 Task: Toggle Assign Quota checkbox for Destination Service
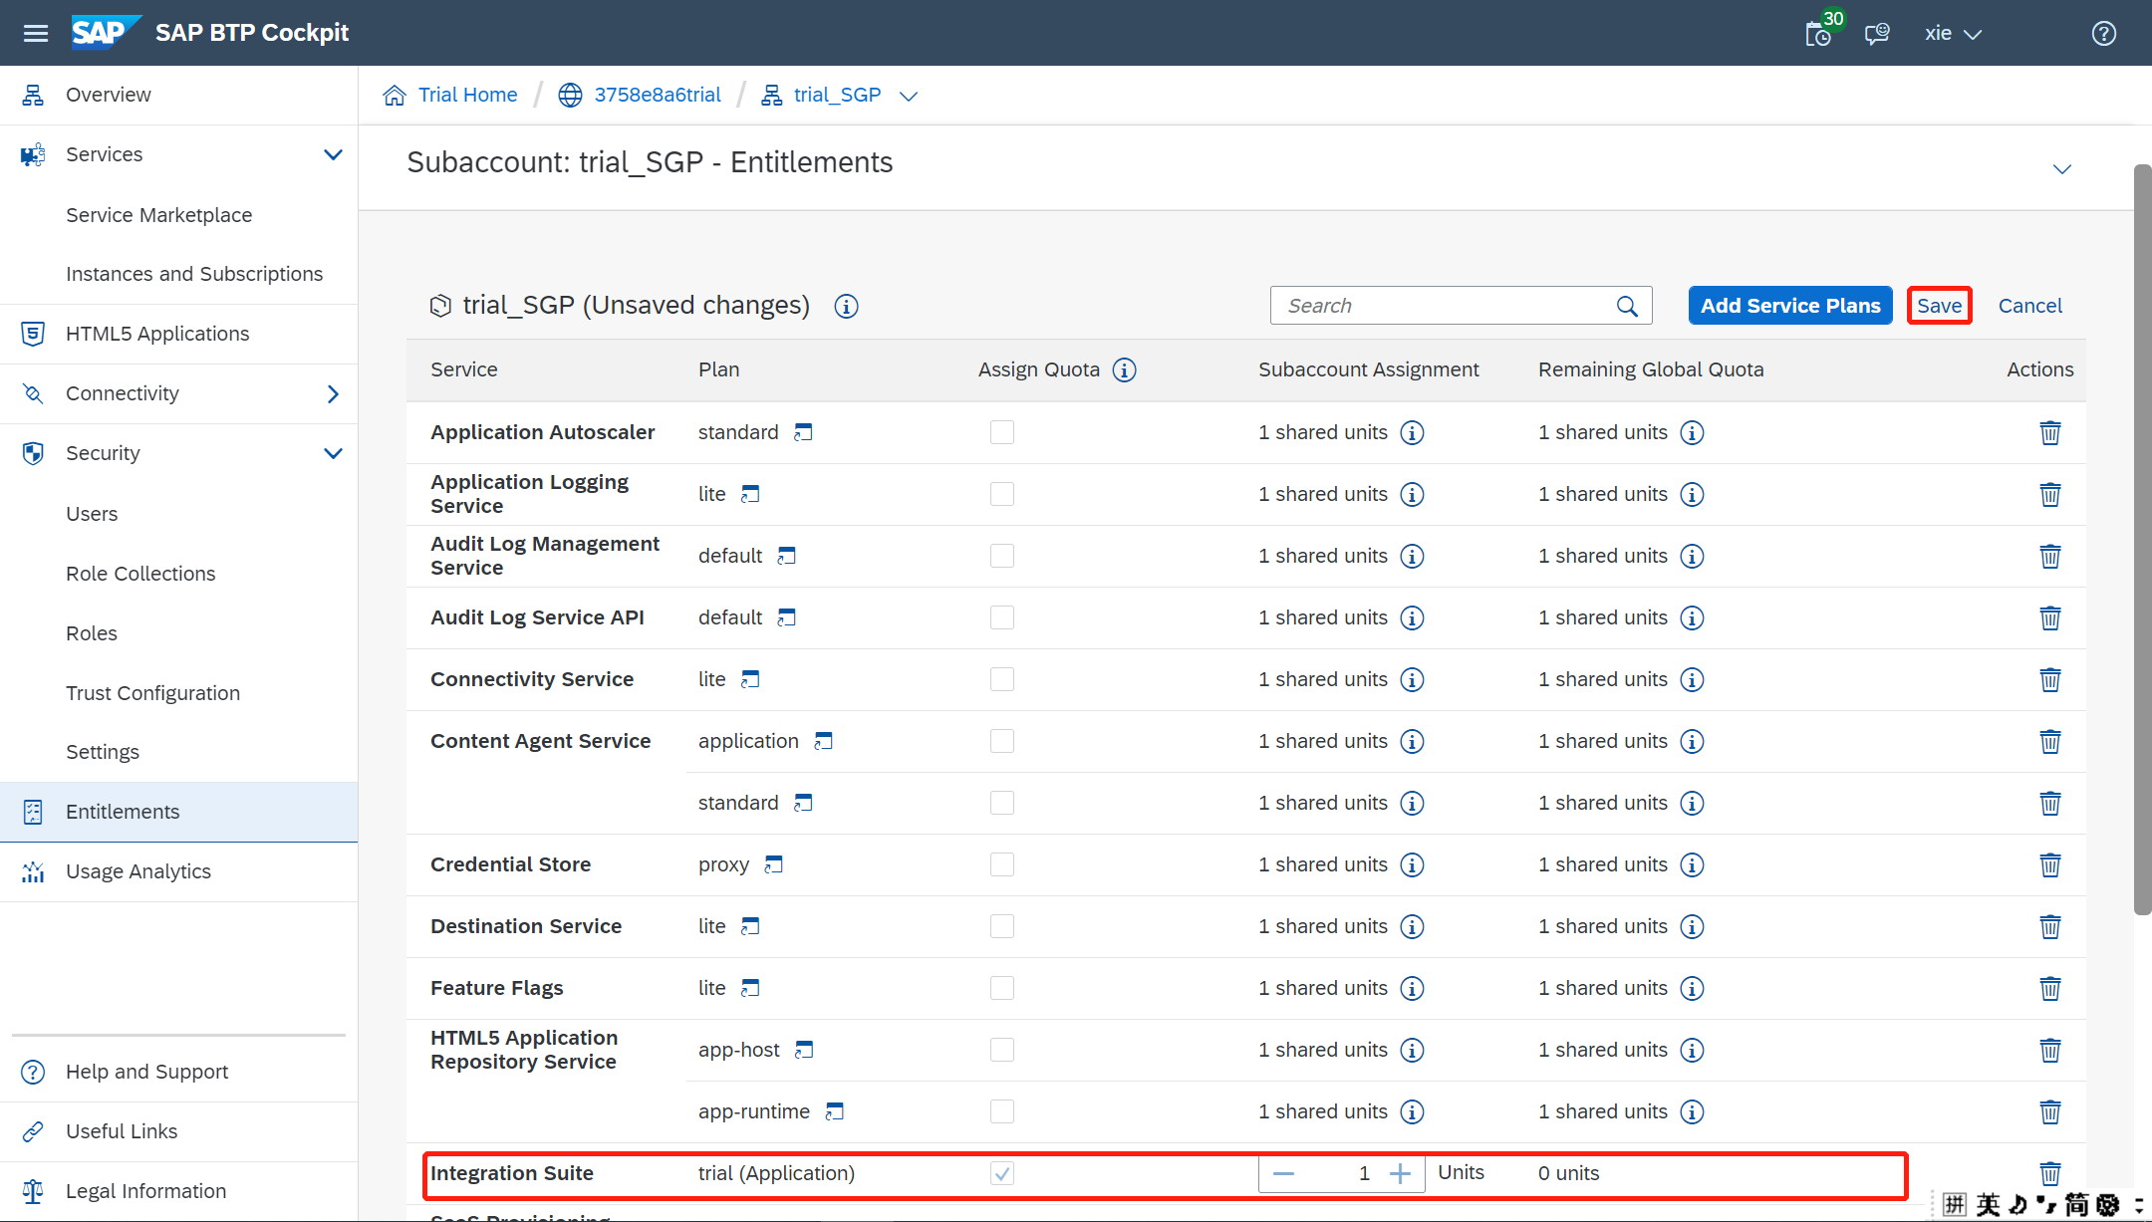tap(1002, 926)
